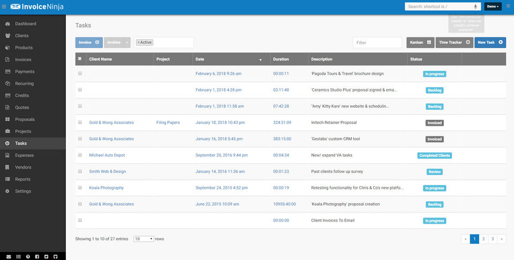Tick checkbox for Michael Auto Depot task
This screenshot has width=514, height=260.
(x=80, y=155)
